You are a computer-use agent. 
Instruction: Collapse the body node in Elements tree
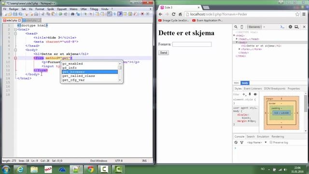[x=237, y=42]
